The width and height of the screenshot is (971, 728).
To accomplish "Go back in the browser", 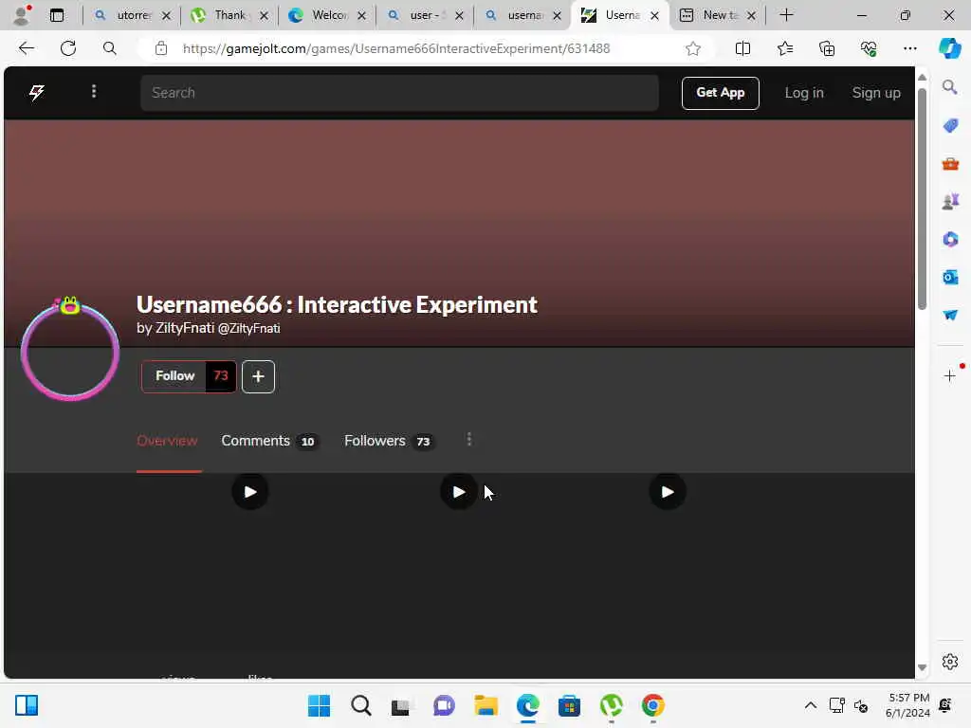I will 26,48.
